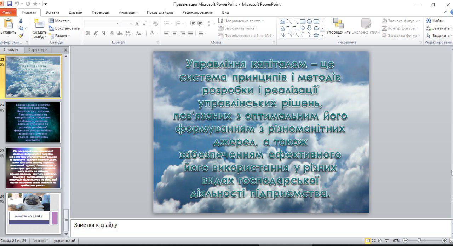Select slide 24 thumbnail with pug
This screenshot has height=246, width=453.
click(33, 213)
